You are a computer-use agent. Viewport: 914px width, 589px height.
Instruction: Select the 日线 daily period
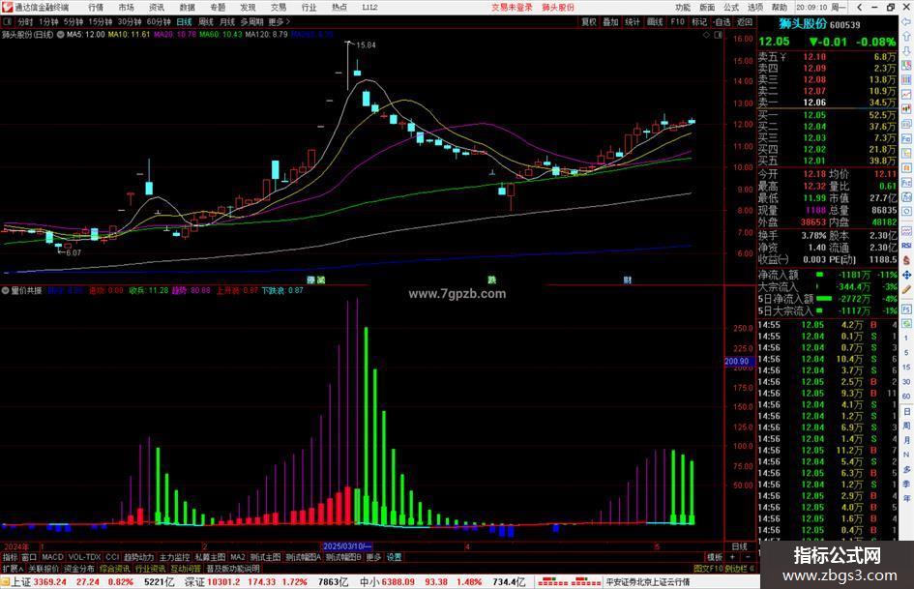click(184, 21)
